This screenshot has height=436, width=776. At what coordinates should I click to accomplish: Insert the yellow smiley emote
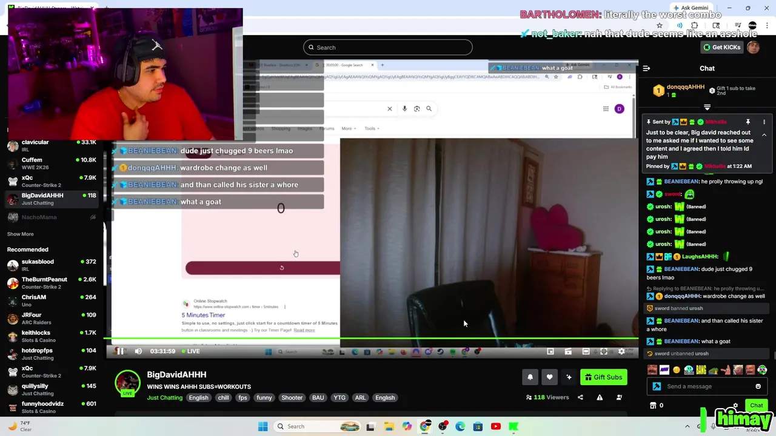[677, 370]
